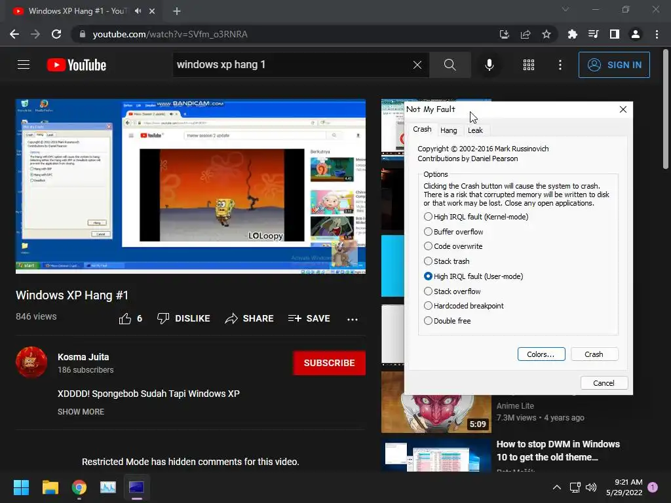Open the YouTube hamburger guide menu
This screenshot has height=503, width=671.
tap(24, 65)
